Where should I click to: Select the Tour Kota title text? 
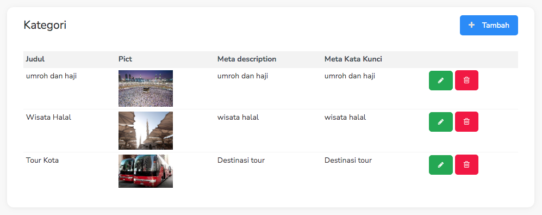click(x=42, y=161)
